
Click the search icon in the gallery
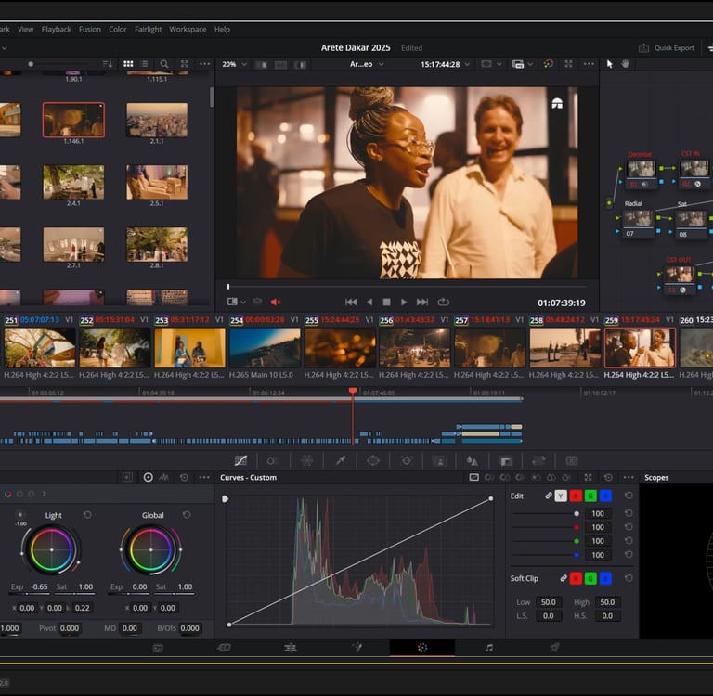click(164, 64)
